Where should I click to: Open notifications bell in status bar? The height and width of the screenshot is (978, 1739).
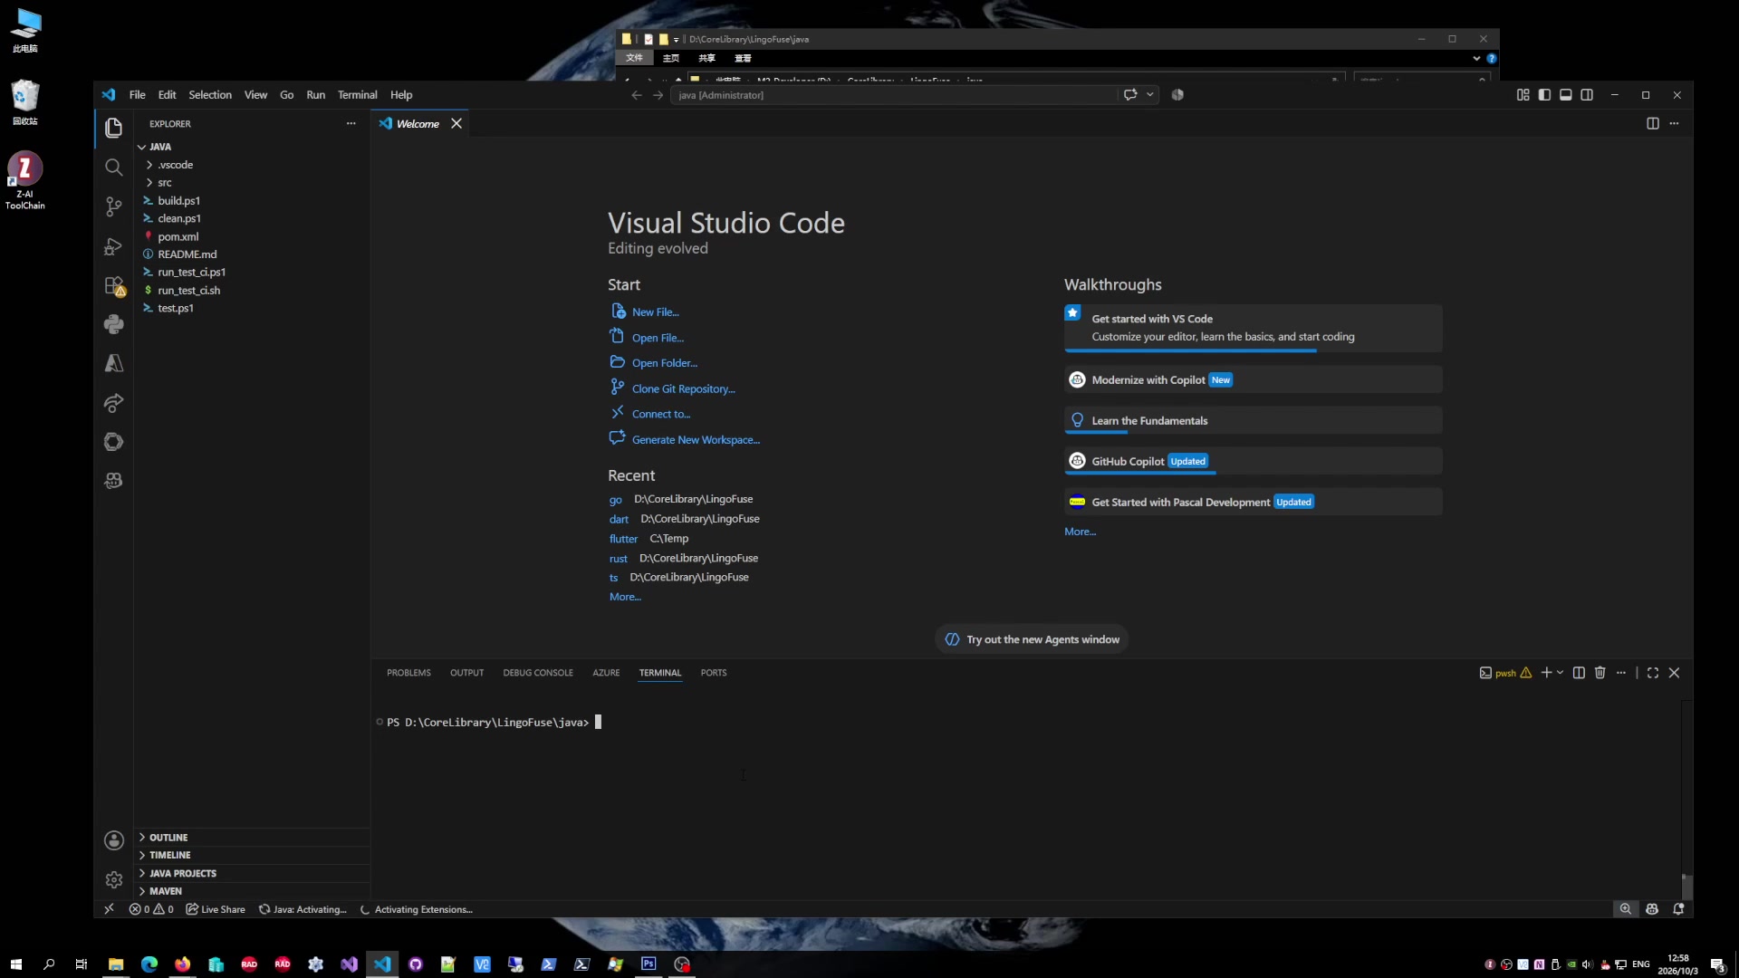coord(1678,909)
